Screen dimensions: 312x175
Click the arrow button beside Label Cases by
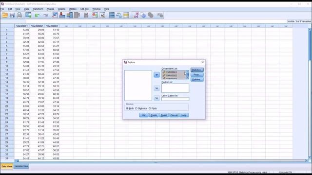pyautogui.click(x=156, y=98)
